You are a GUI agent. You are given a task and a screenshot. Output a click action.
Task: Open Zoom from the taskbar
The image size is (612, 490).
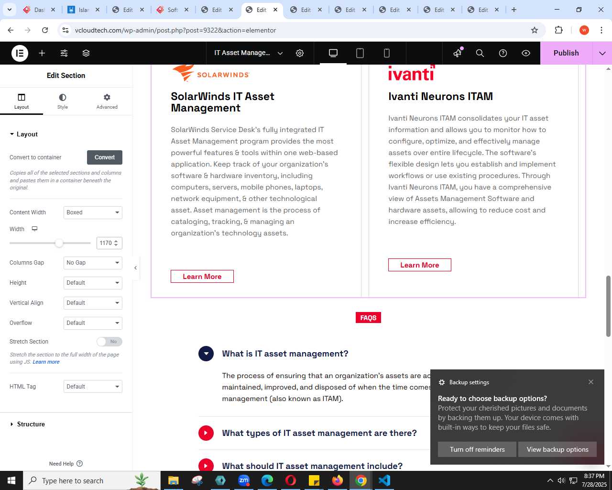point(244,480)
